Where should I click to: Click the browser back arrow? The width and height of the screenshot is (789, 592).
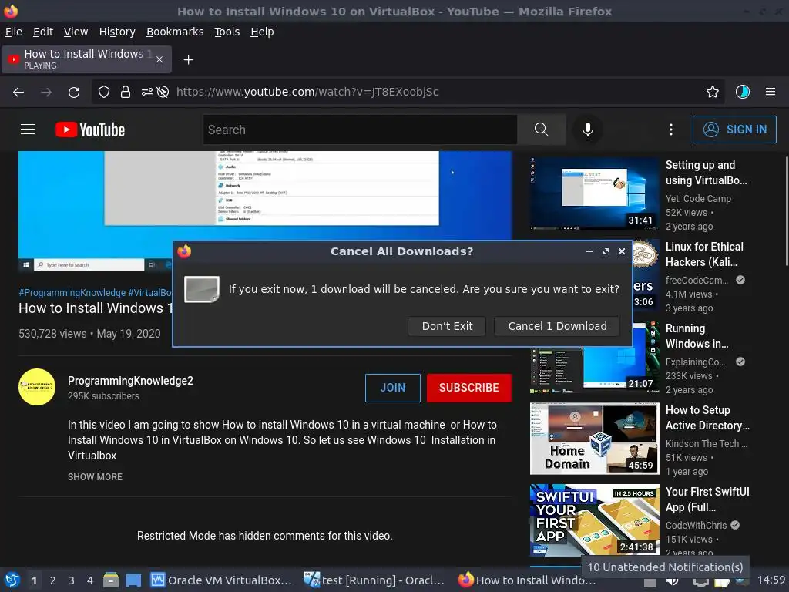[18, 92]
